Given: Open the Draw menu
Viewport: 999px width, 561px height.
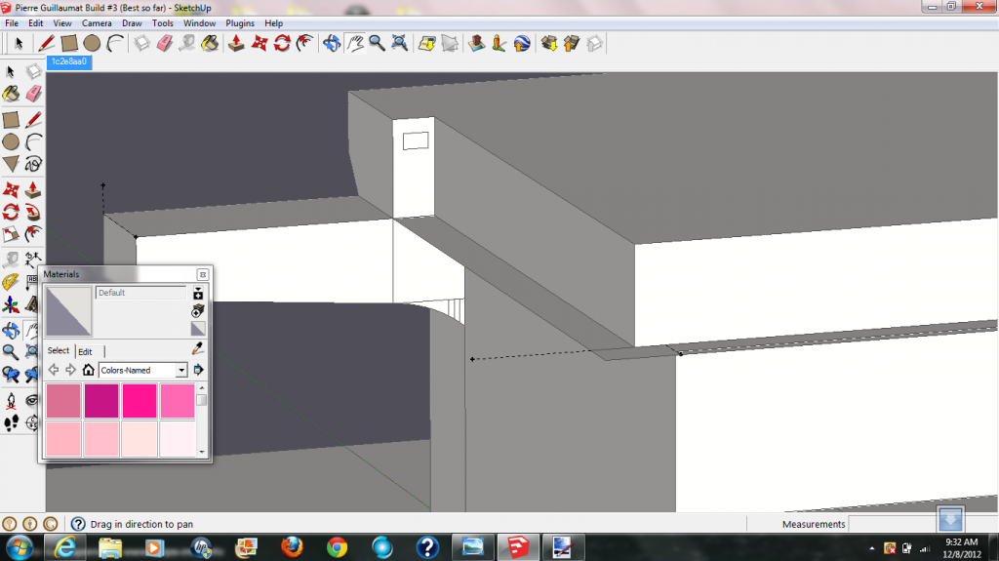Looking at the screenshot, I should coord(132,23).
